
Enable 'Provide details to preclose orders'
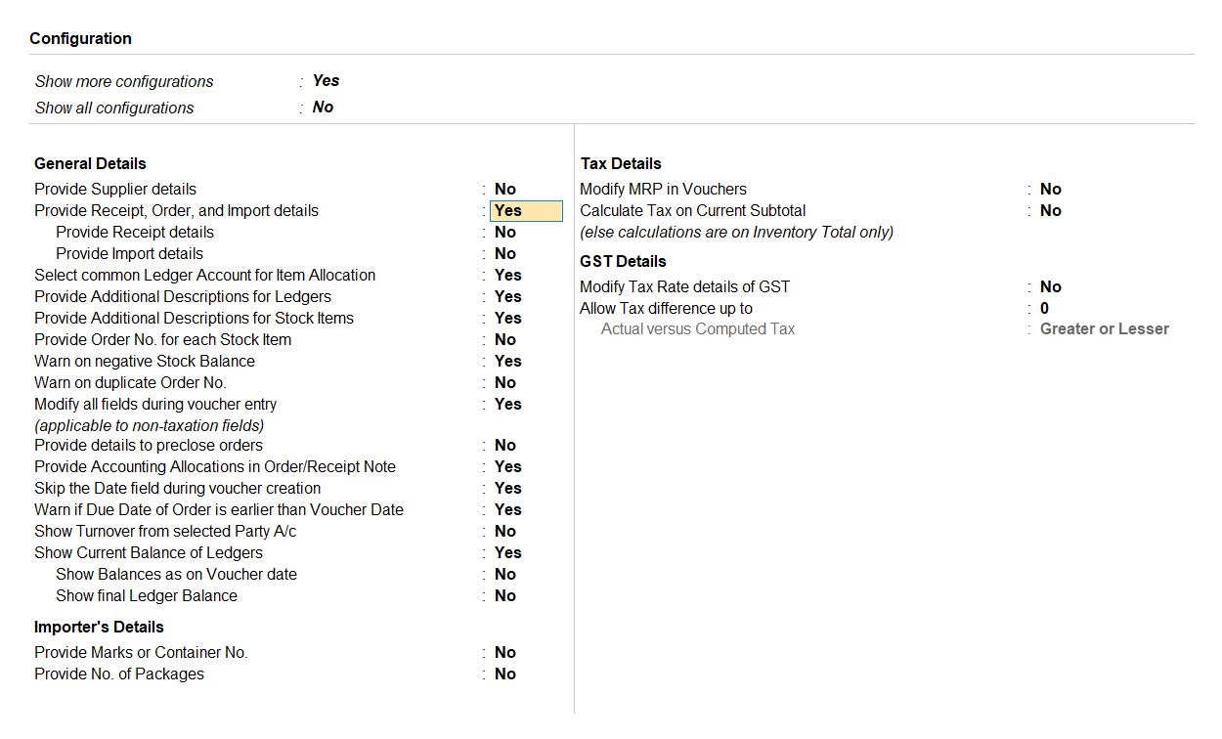(504, 446)
